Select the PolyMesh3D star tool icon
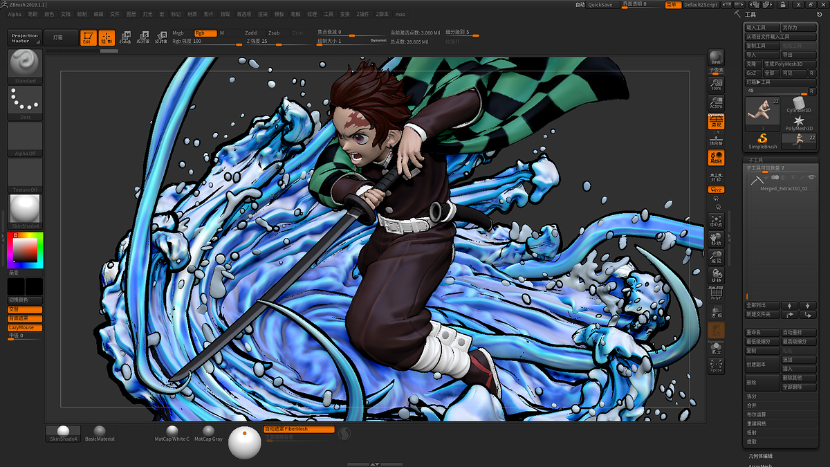Screen dimensions: 830x467 tap(799, 122)
